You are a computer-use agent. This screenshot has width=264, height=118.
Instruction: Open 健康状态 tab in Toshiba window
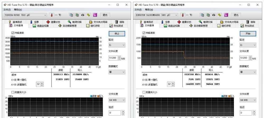click(x=53, y=22)
